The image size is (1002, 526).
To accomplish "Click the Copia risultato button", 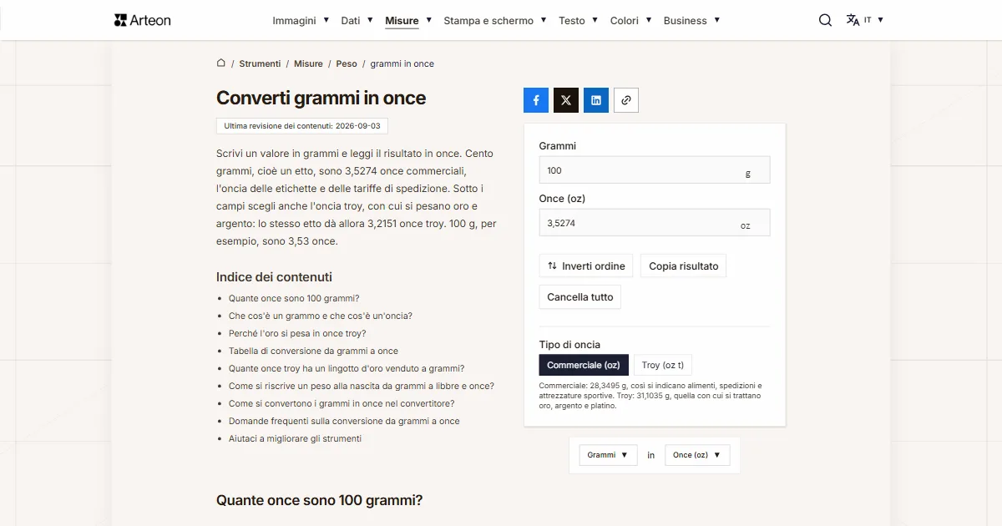I will [684, 266].
